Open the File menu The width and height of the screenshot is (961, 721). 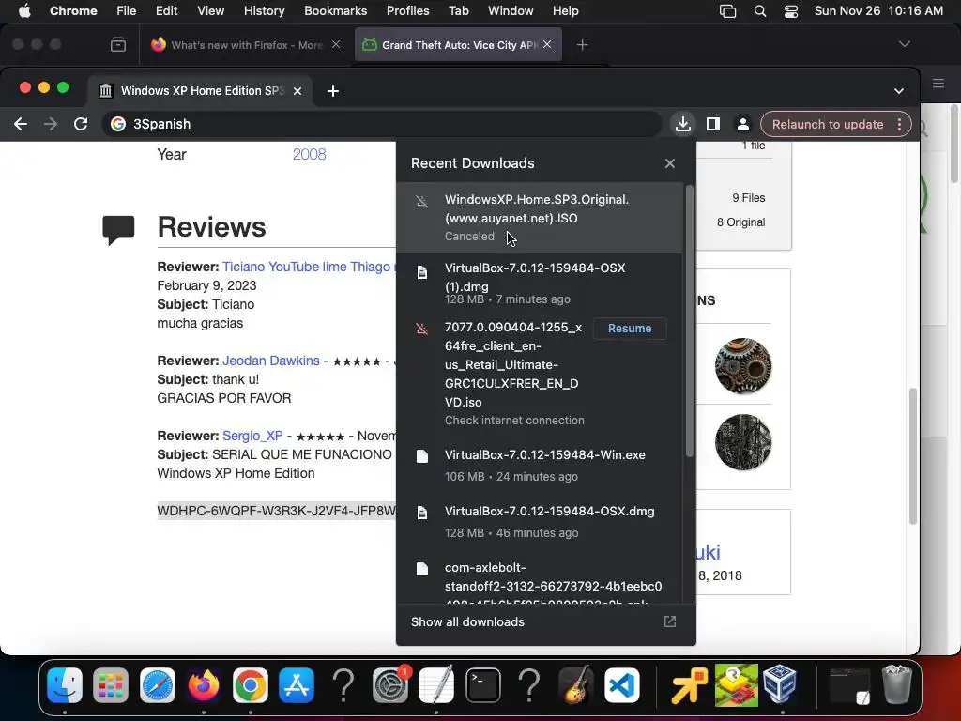click(127, 10)
